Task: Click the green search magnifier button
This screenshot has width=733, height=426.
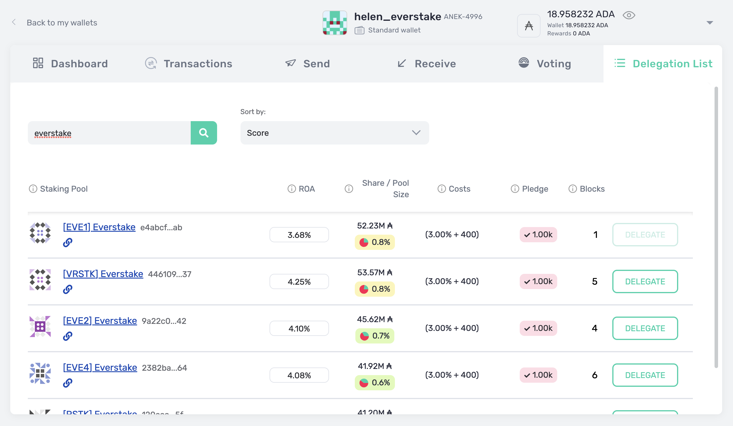Action: (204, 133)
